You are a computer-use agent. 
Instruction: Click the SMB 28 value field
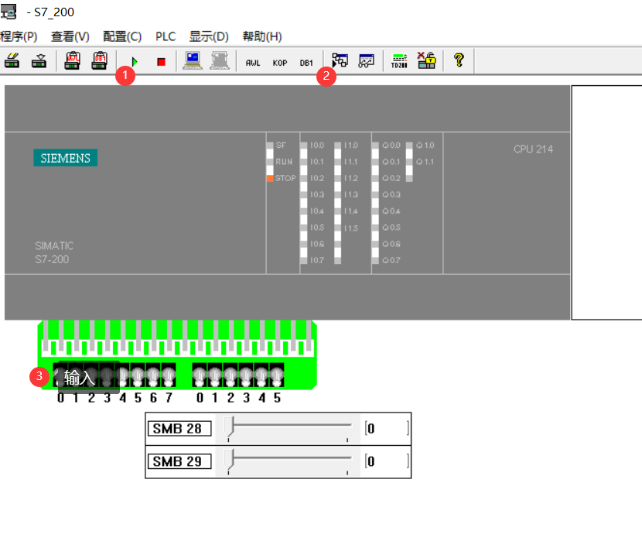[x=387, y=429]
